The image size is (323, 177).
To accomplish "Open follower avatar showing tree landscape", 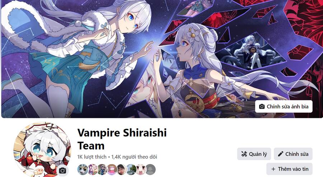I will click(x=131, y=169).
